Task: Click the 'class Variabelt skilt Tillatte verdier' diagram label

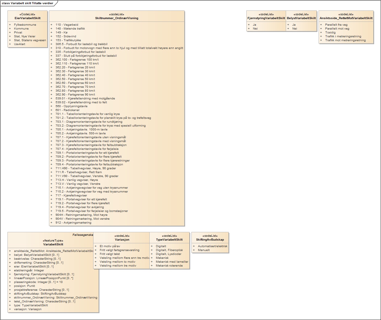Action: coord(27,3)
